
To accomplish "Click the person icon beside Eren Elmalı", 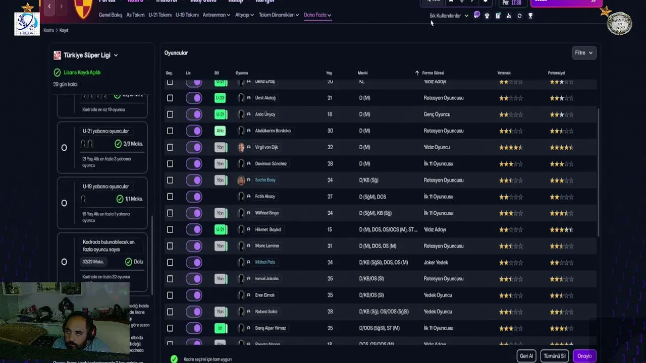I will point(248,295).
